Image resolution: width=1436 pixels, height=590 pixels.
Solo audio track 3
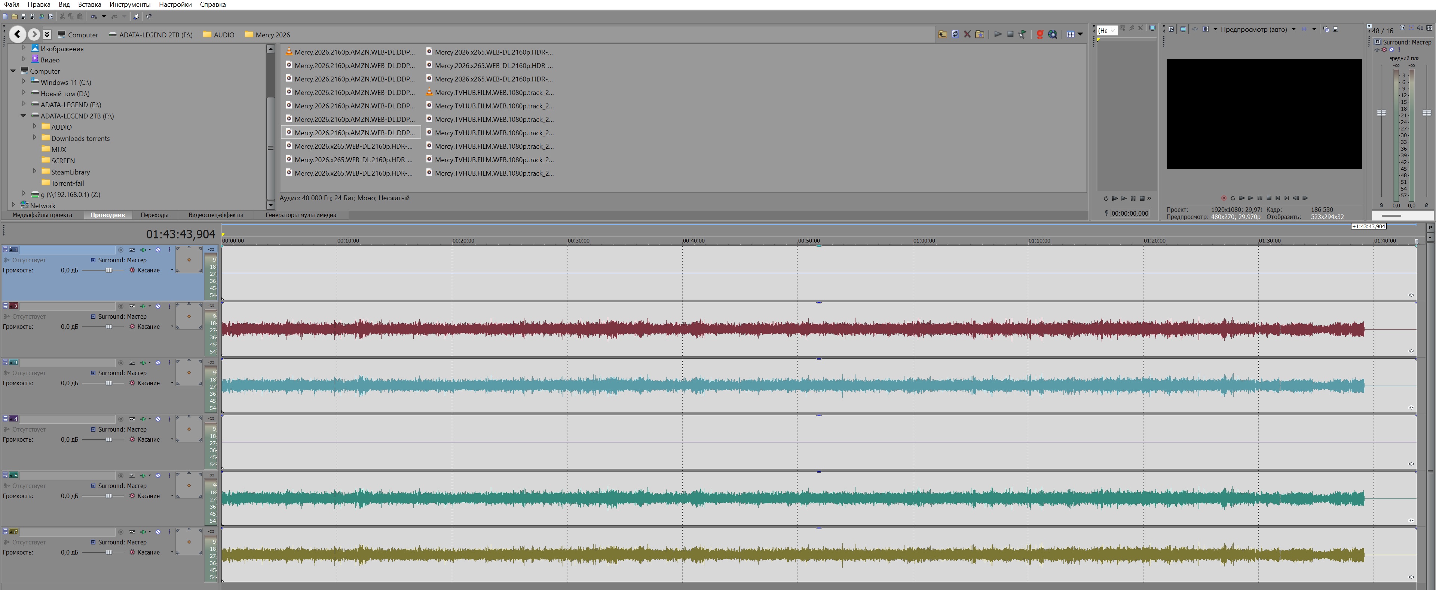(x=169, y=362)
